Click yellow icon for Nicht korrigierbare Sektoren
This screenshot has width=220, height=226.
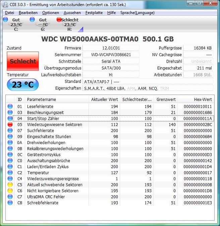[10, 191]
